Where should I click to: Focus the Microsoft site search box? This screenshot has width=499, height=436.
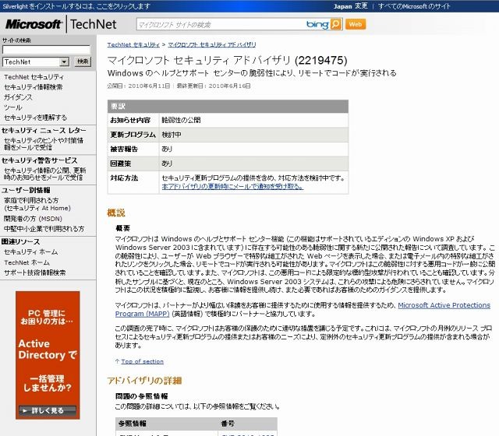point(221,24)
